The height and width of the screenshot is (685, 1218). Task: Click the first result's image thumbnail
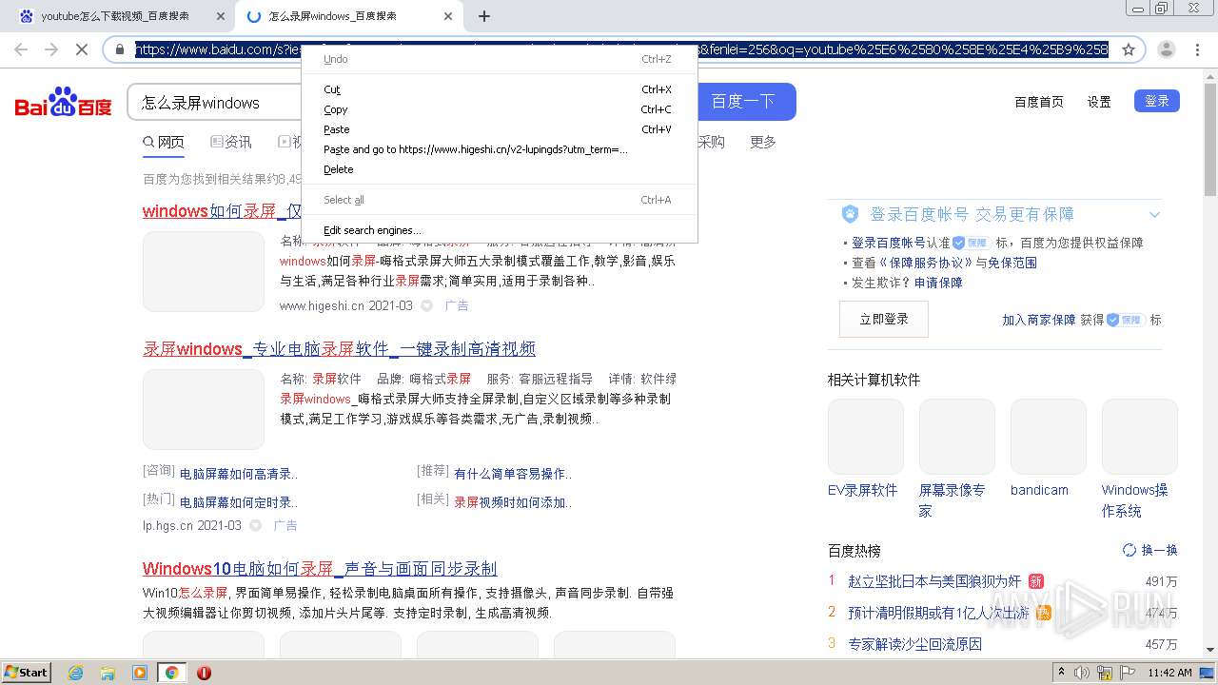(x=204, y=271)
